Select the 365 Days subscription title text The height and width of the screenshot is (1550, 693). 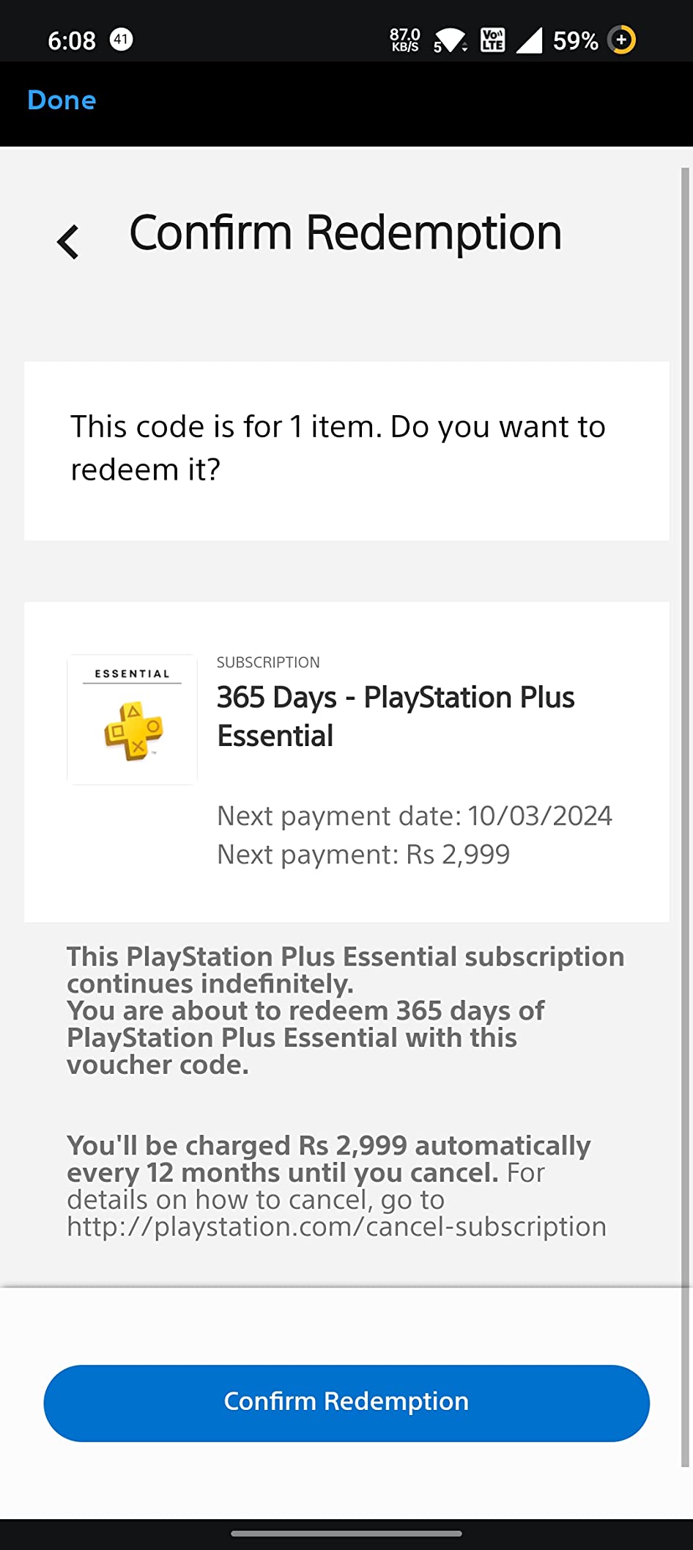(396, 716)
